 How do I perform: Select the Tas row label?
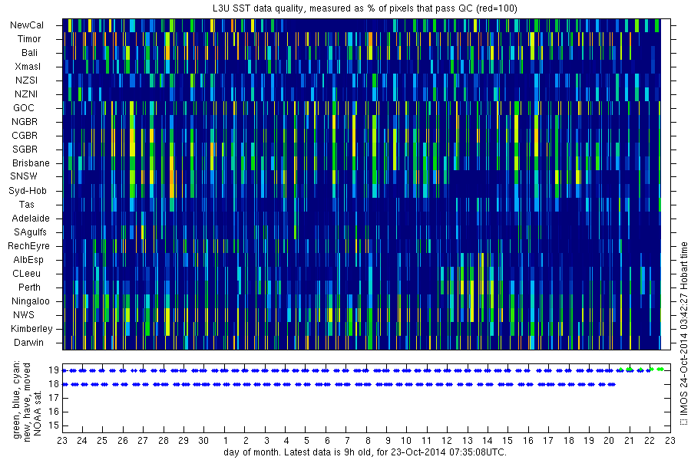point(26,204)
